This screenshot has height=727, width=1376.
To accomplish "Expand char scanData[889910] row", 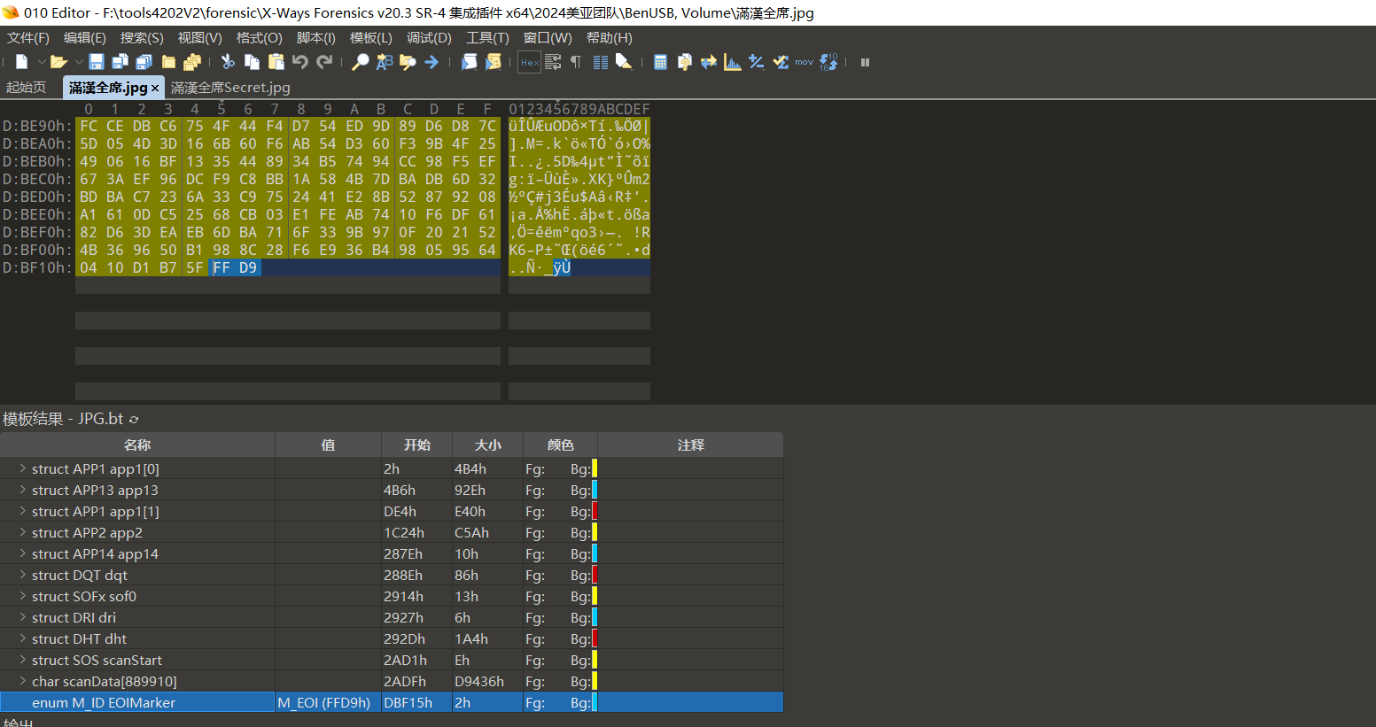I will click(22, 681).
